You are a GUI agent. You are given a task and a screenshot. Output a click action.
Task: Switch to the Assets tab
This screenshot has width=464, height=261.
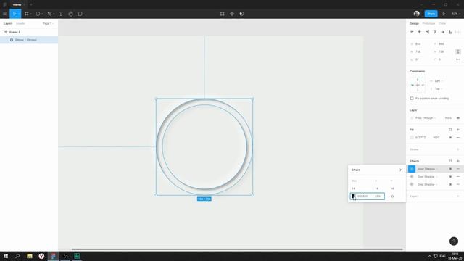20,23
